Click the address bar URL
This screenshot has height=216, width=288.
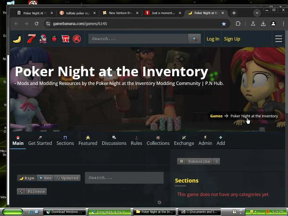(x=80, y=24)
